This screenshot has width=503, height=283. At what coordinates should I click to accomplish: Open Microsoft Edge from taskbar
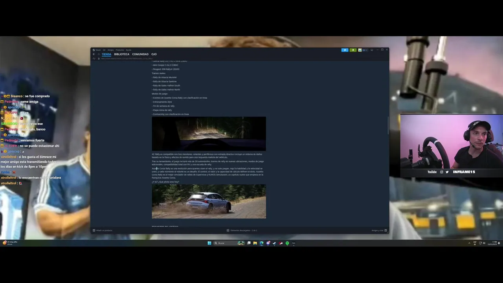tap(261, 243)
